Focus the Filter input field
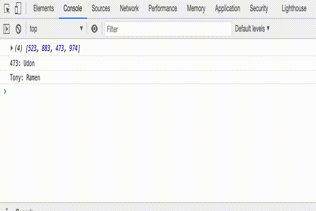 pyautogui.click(x=168, y=29)
